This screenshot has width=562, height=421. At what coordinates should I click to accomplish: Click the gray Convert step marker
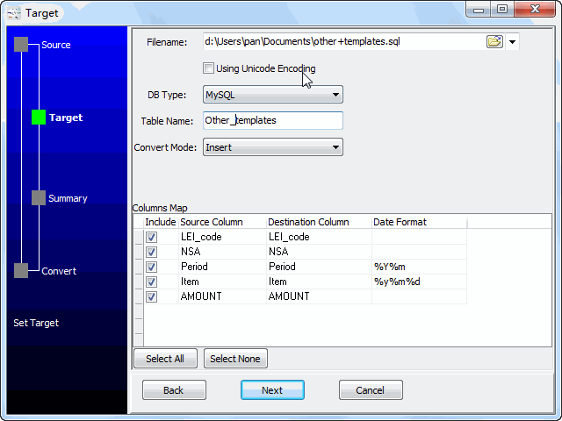(x=21, y=271)
